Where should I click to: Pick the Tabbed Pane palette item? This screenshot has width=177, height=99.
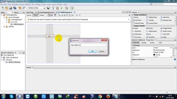coord(152,17)
